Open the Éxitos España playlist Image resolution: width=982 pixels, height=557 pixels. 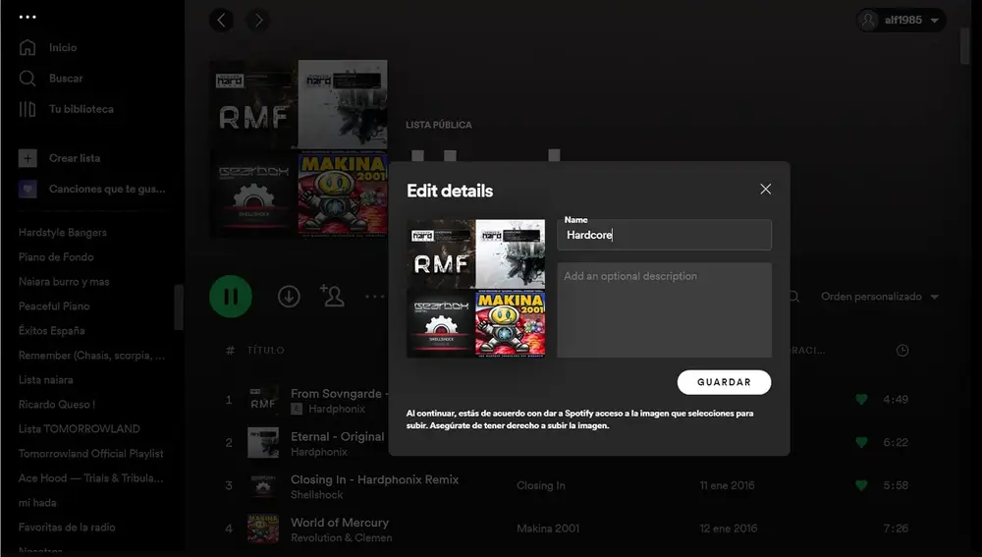(x=51, y=330)
